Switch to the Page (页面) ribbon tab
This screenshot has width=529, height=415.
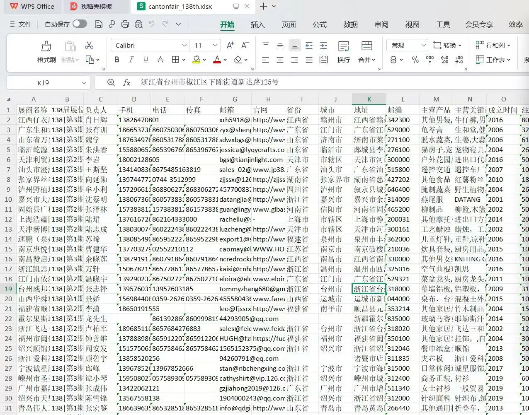[x=289, y=24]
